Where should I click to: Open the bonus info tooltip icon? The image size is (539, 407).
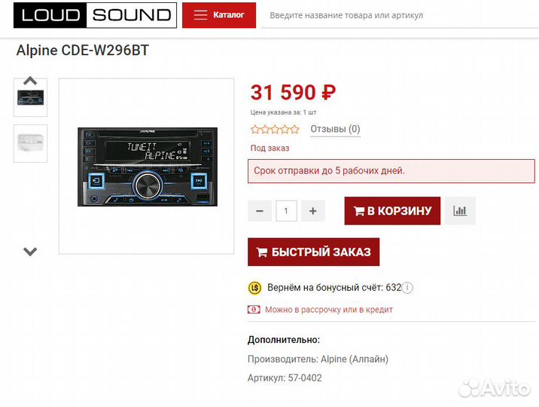408,288
